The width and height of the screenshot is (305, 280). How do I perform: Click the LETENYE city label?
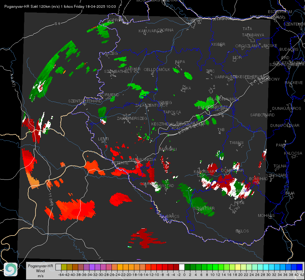(120, 163)
